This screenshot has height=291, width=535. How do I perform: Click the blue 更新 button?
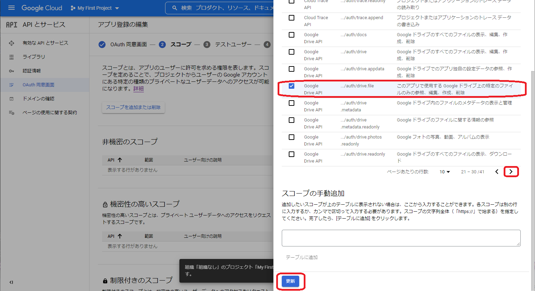point(290,281)
